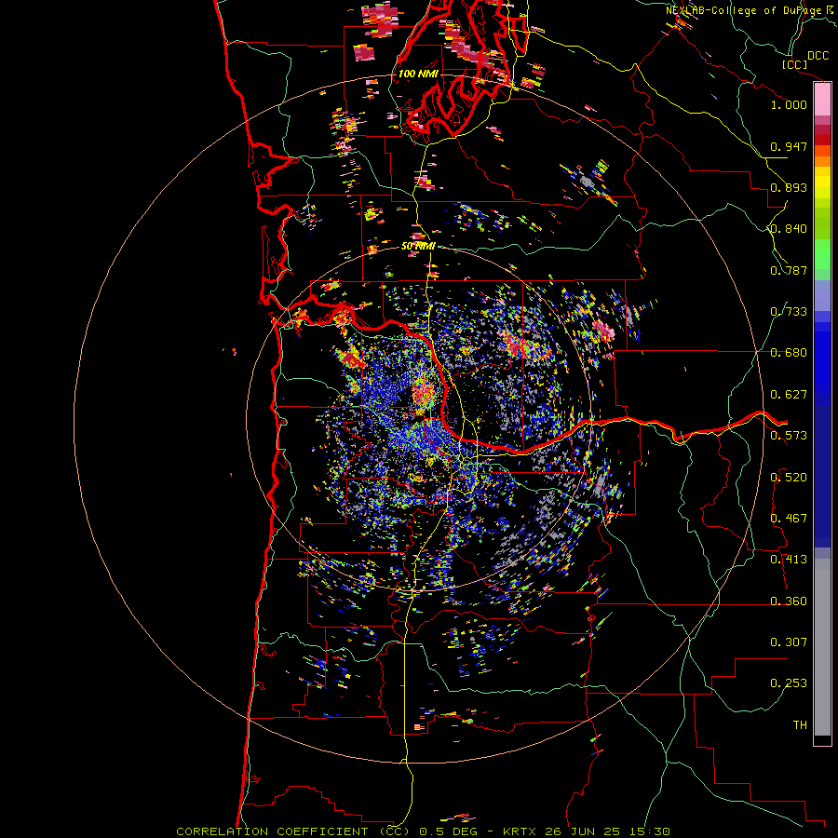Pick the orange colorbar segment
The width and height of the screenshot is (838, 838).
[x=822, y=161]
